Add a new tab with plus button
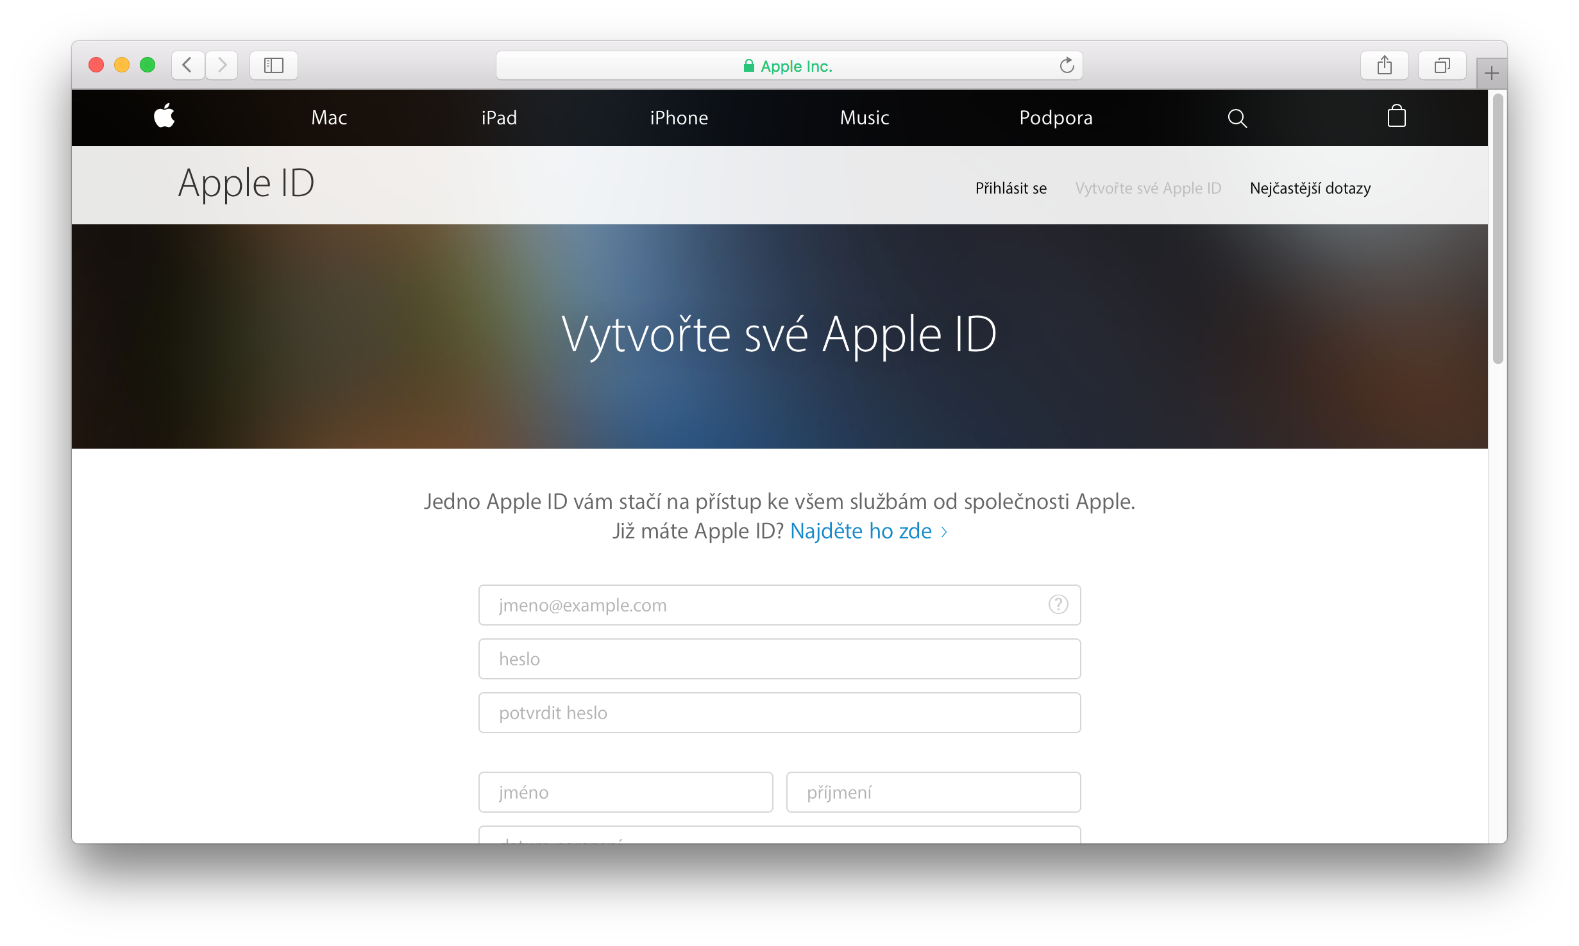1579x946 pixels. 1492,73
